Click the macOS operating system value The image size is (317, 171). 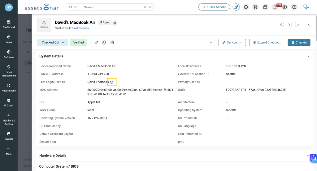coord(231,110)
